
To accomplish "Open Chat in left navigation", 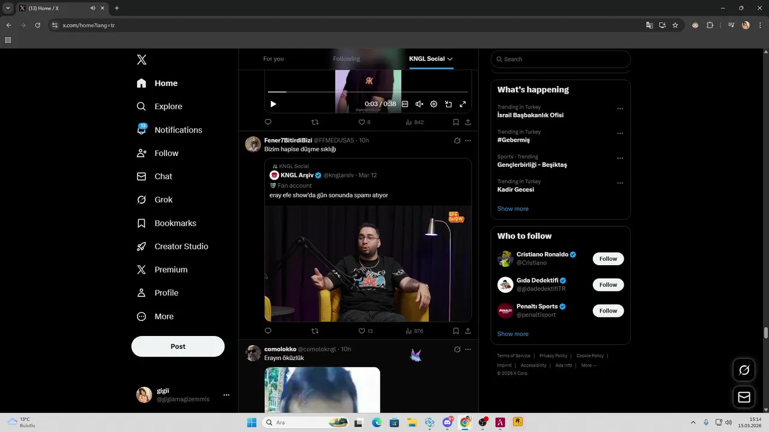I will tap(154, 176).
